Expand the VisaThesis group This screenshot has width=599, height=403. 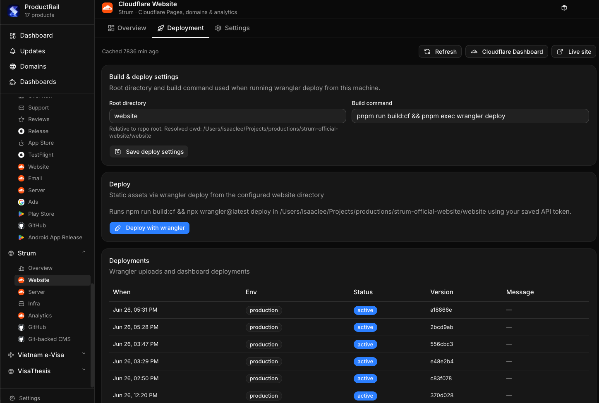[84, 370]
